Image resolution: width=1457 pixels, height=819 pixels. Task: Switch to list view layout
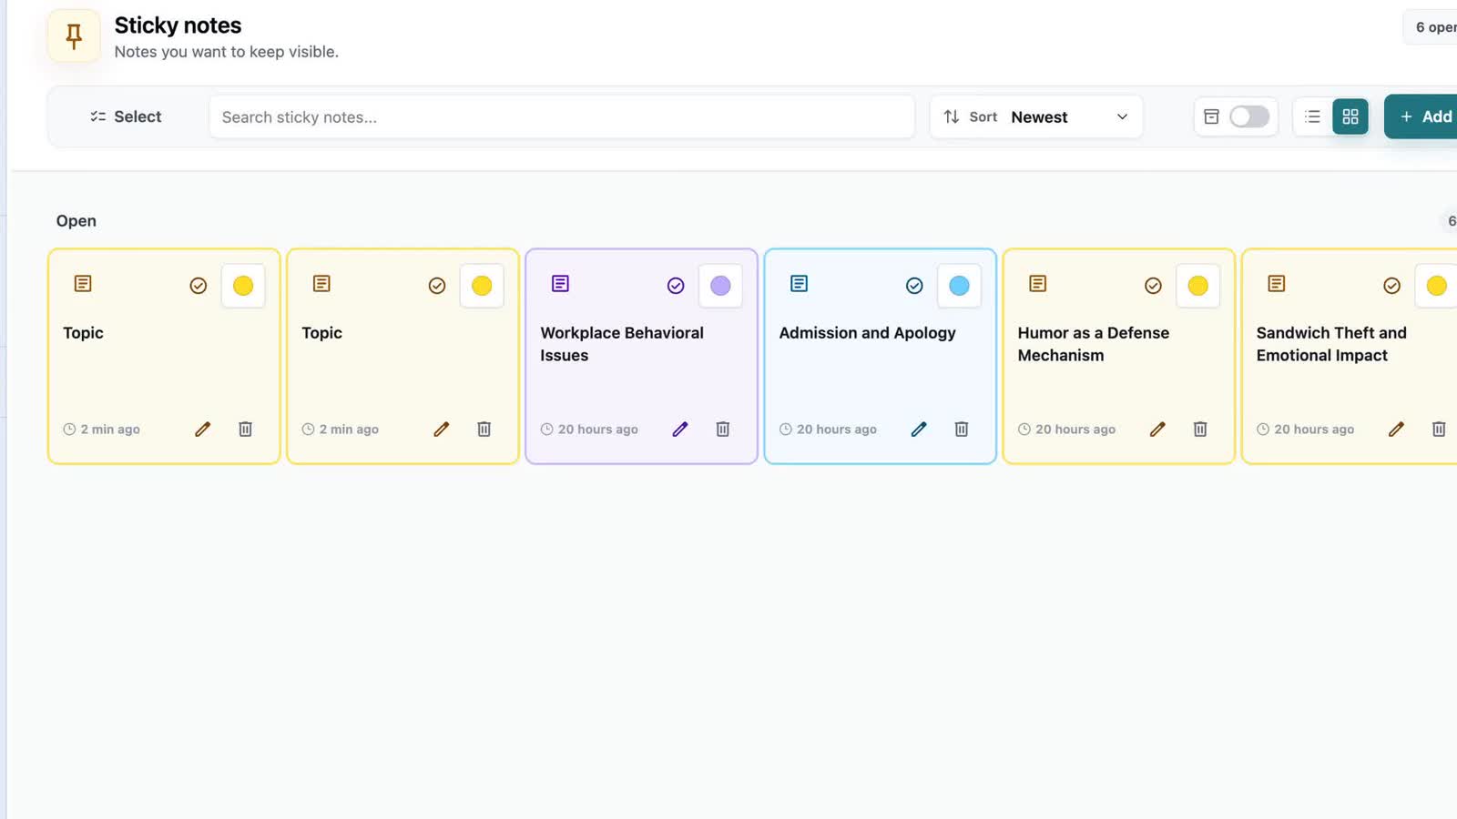[x=1312, y=116]
